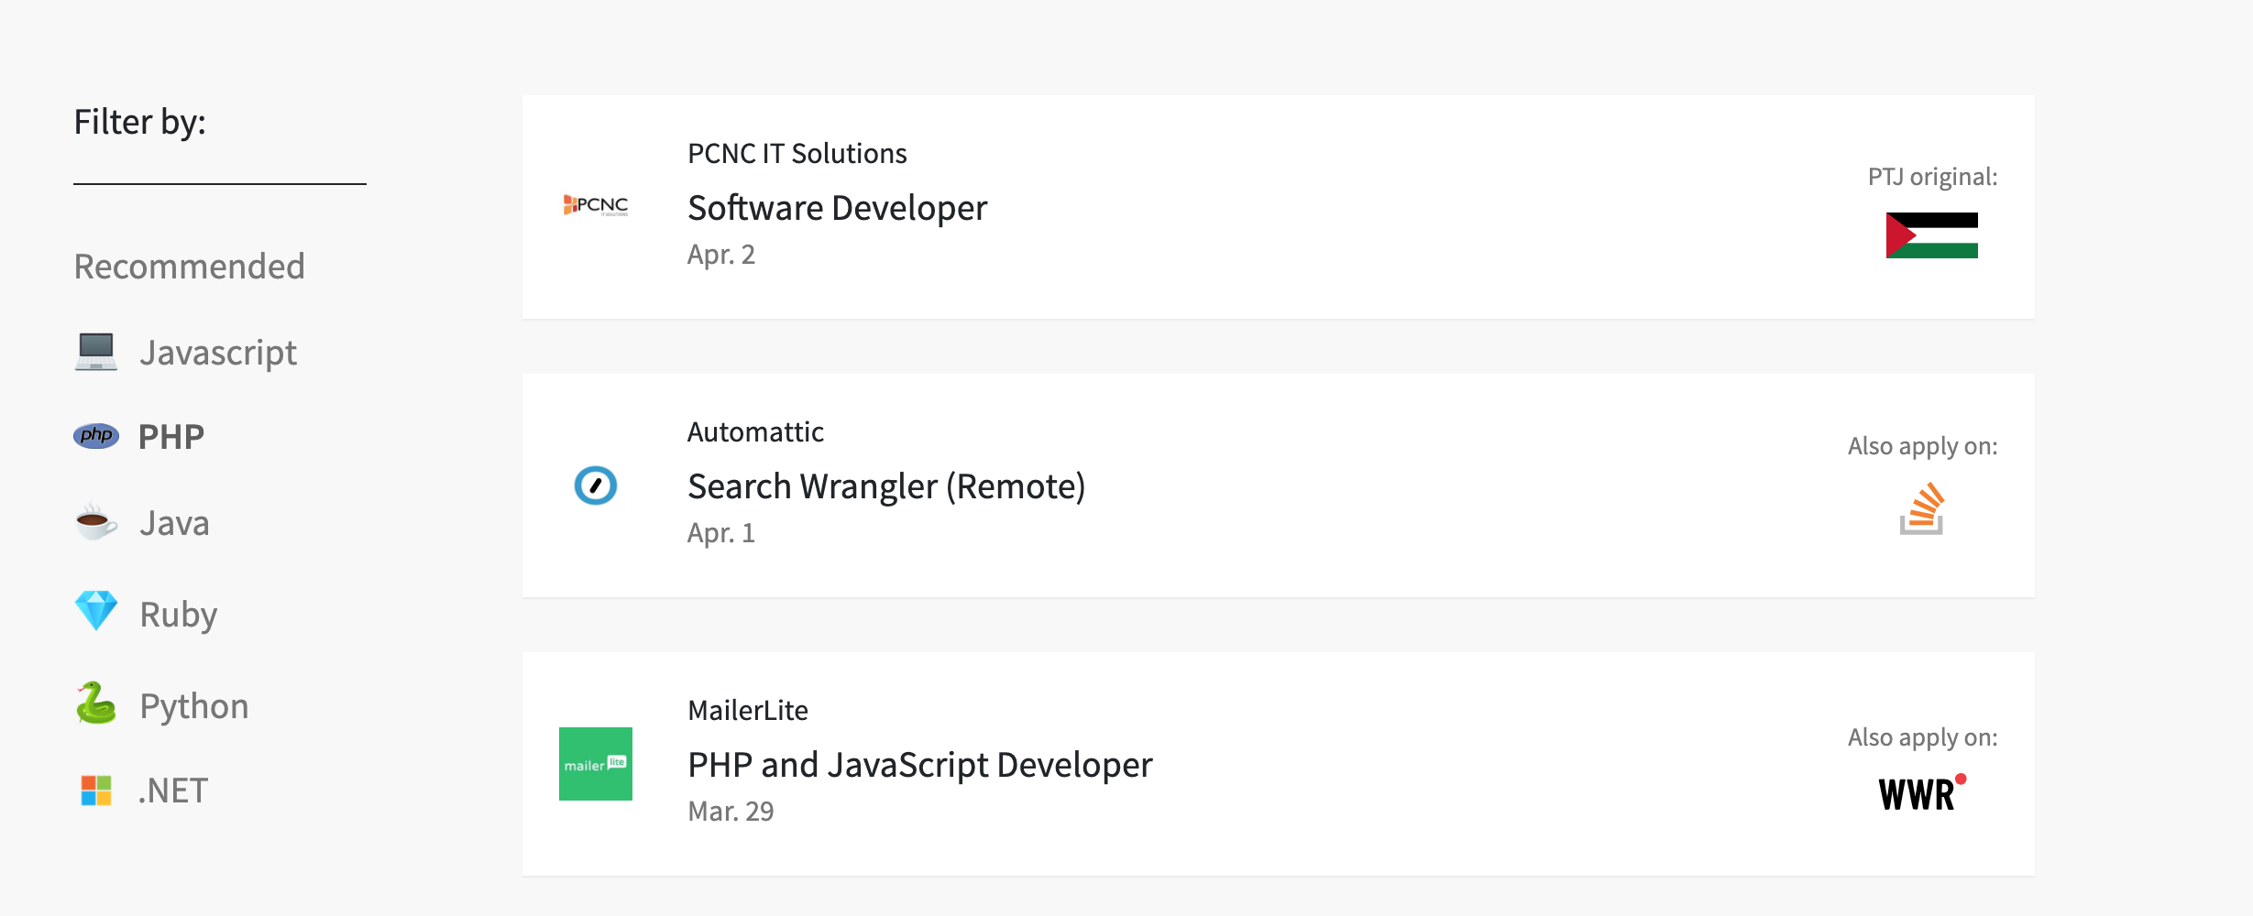This screenshot has width=2253, height=916.
Task: Enable the Java language filter
Action: point(174,522)
